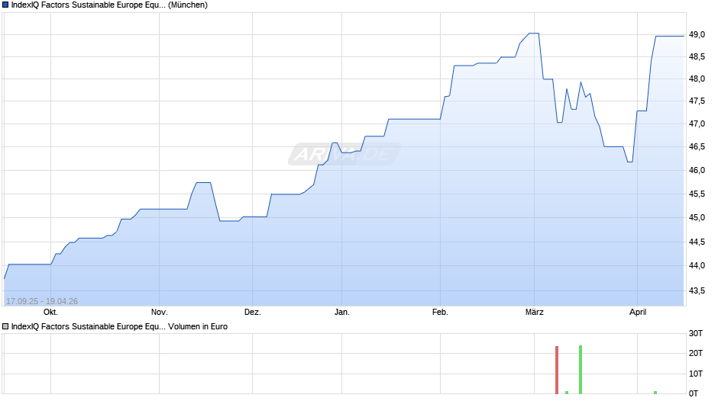
Task: Click the 10T volume axis label
Action: coord(696,374)
